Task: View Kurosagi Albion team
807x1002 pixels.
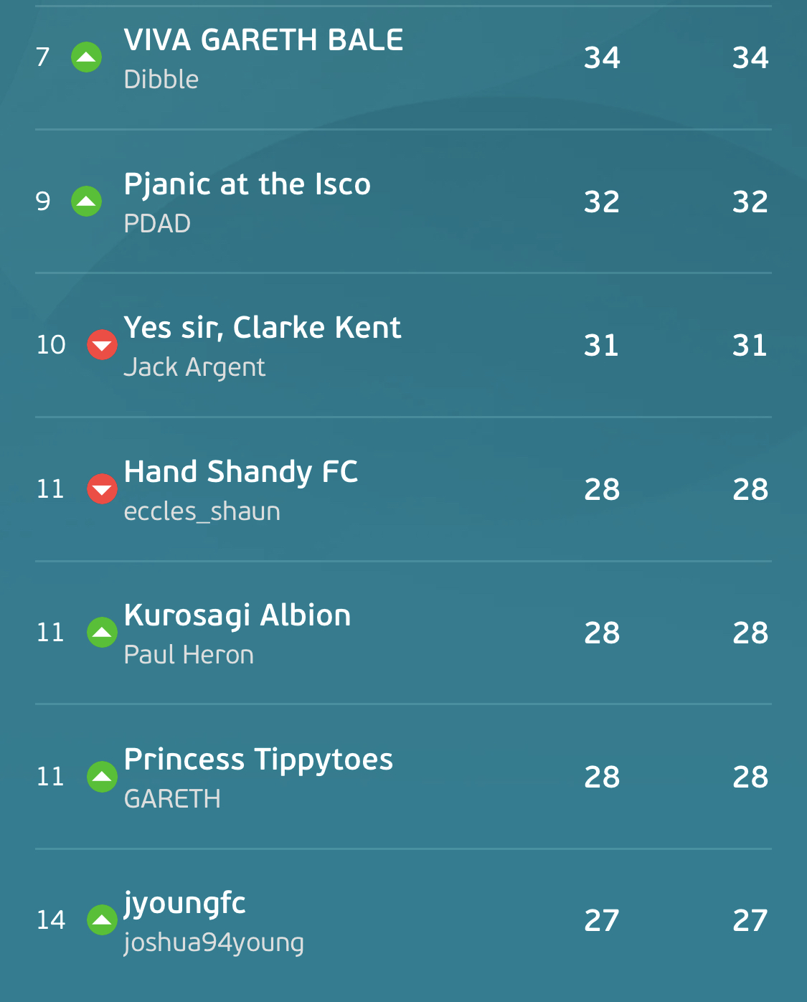Action: (237, 616)
